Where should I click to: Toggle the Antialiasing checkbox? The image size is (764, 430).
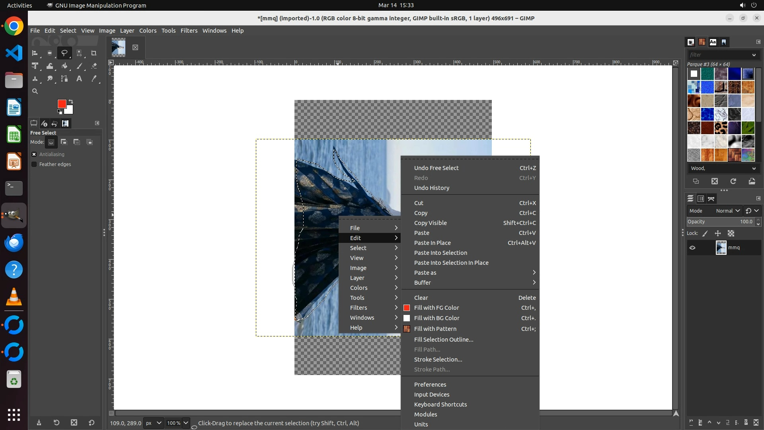point(34,154)
